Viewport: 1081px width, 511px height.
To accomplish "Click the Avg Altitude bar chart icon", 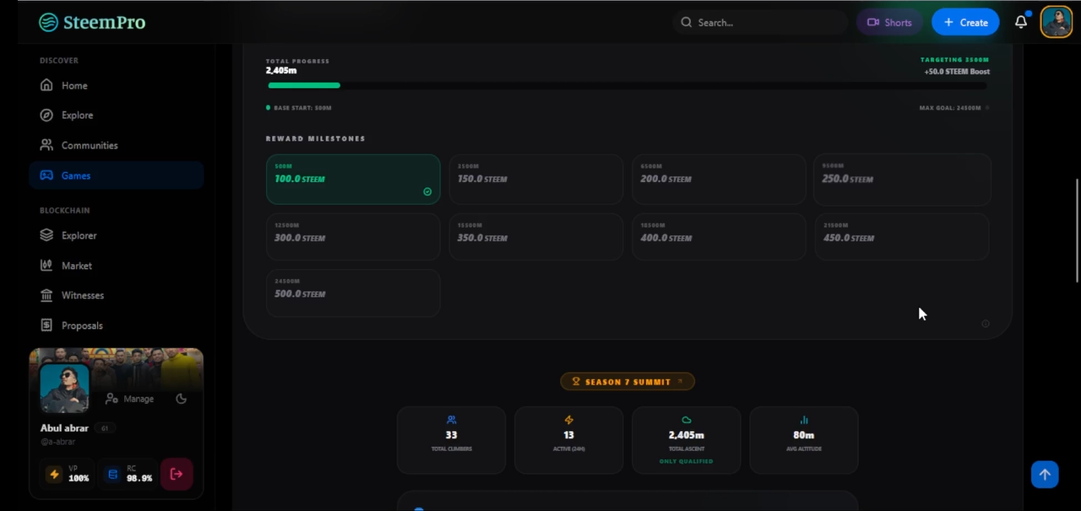I will (x=804, y=420).
